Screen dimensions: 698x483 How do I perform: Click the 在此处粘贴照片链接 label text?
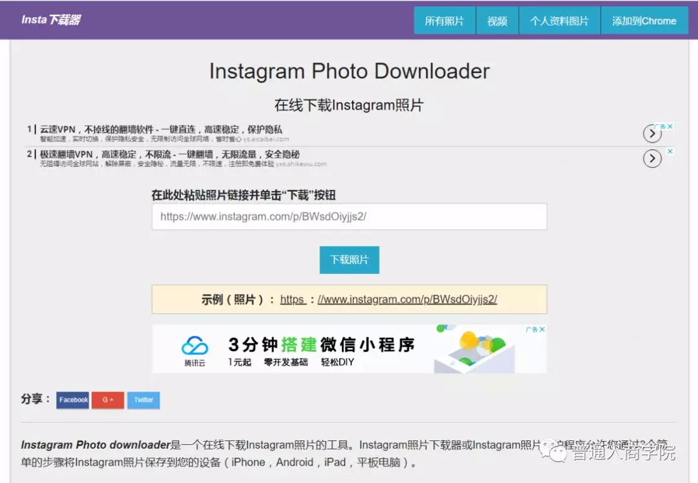click(x=243, y=195)
